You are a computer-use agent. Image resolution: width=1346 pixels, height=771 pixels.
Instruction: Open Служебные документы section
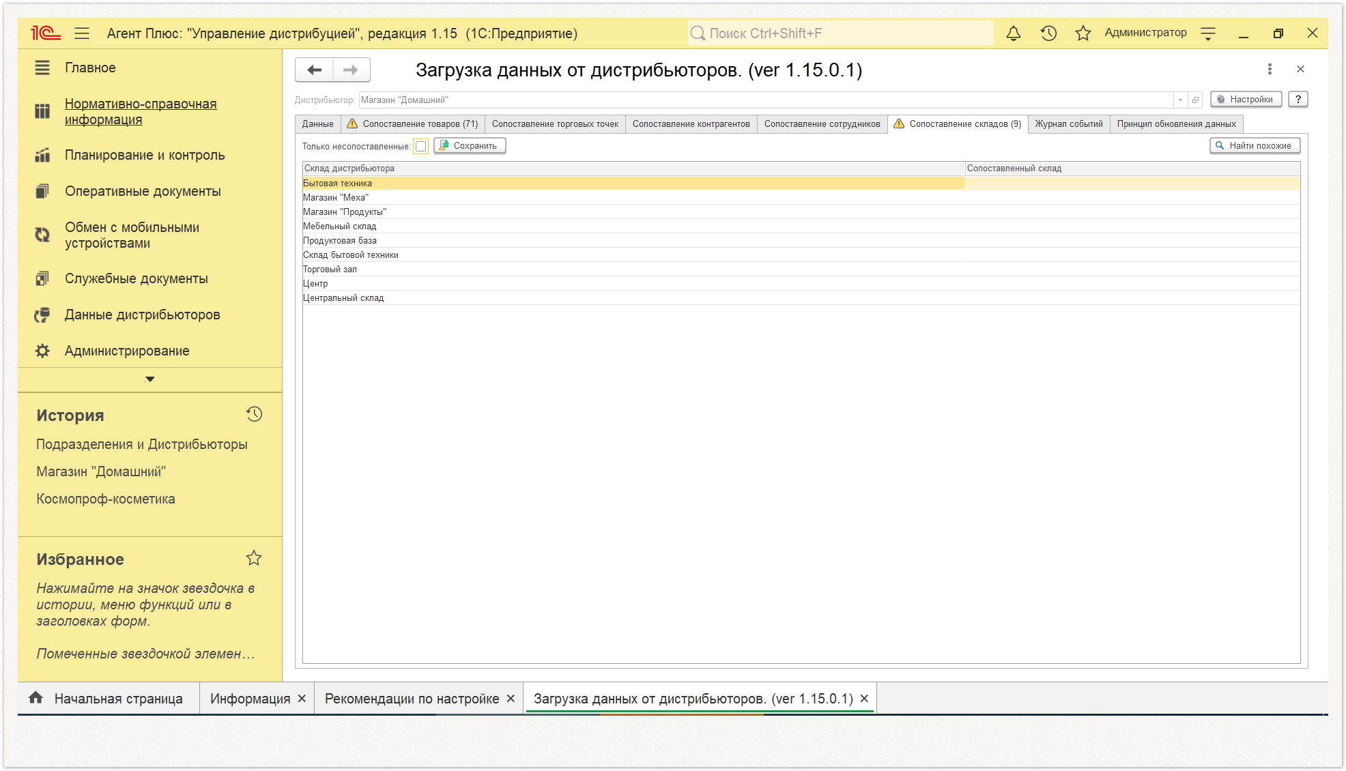136,278
